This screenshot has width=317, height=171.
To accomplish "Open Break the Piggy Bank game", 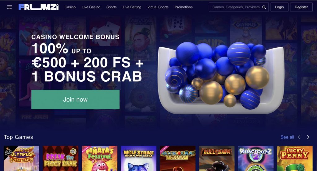I will point(61,159).
